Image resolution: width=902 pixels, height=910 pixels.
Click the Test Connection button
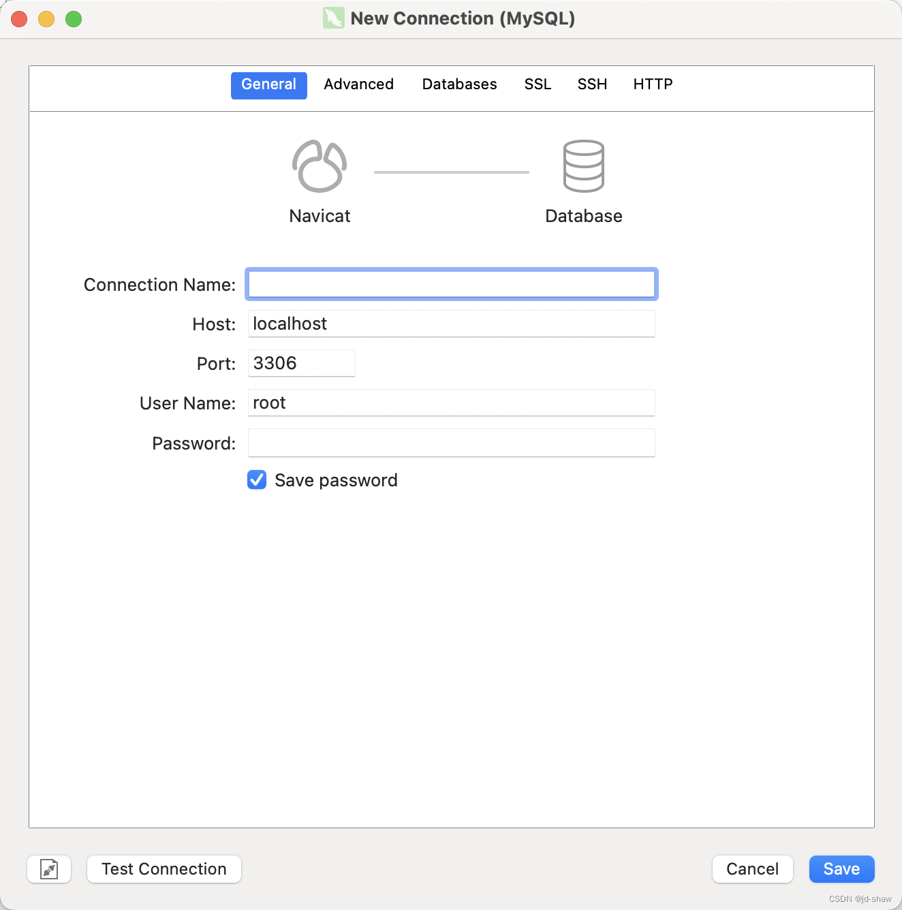point(164,869)
